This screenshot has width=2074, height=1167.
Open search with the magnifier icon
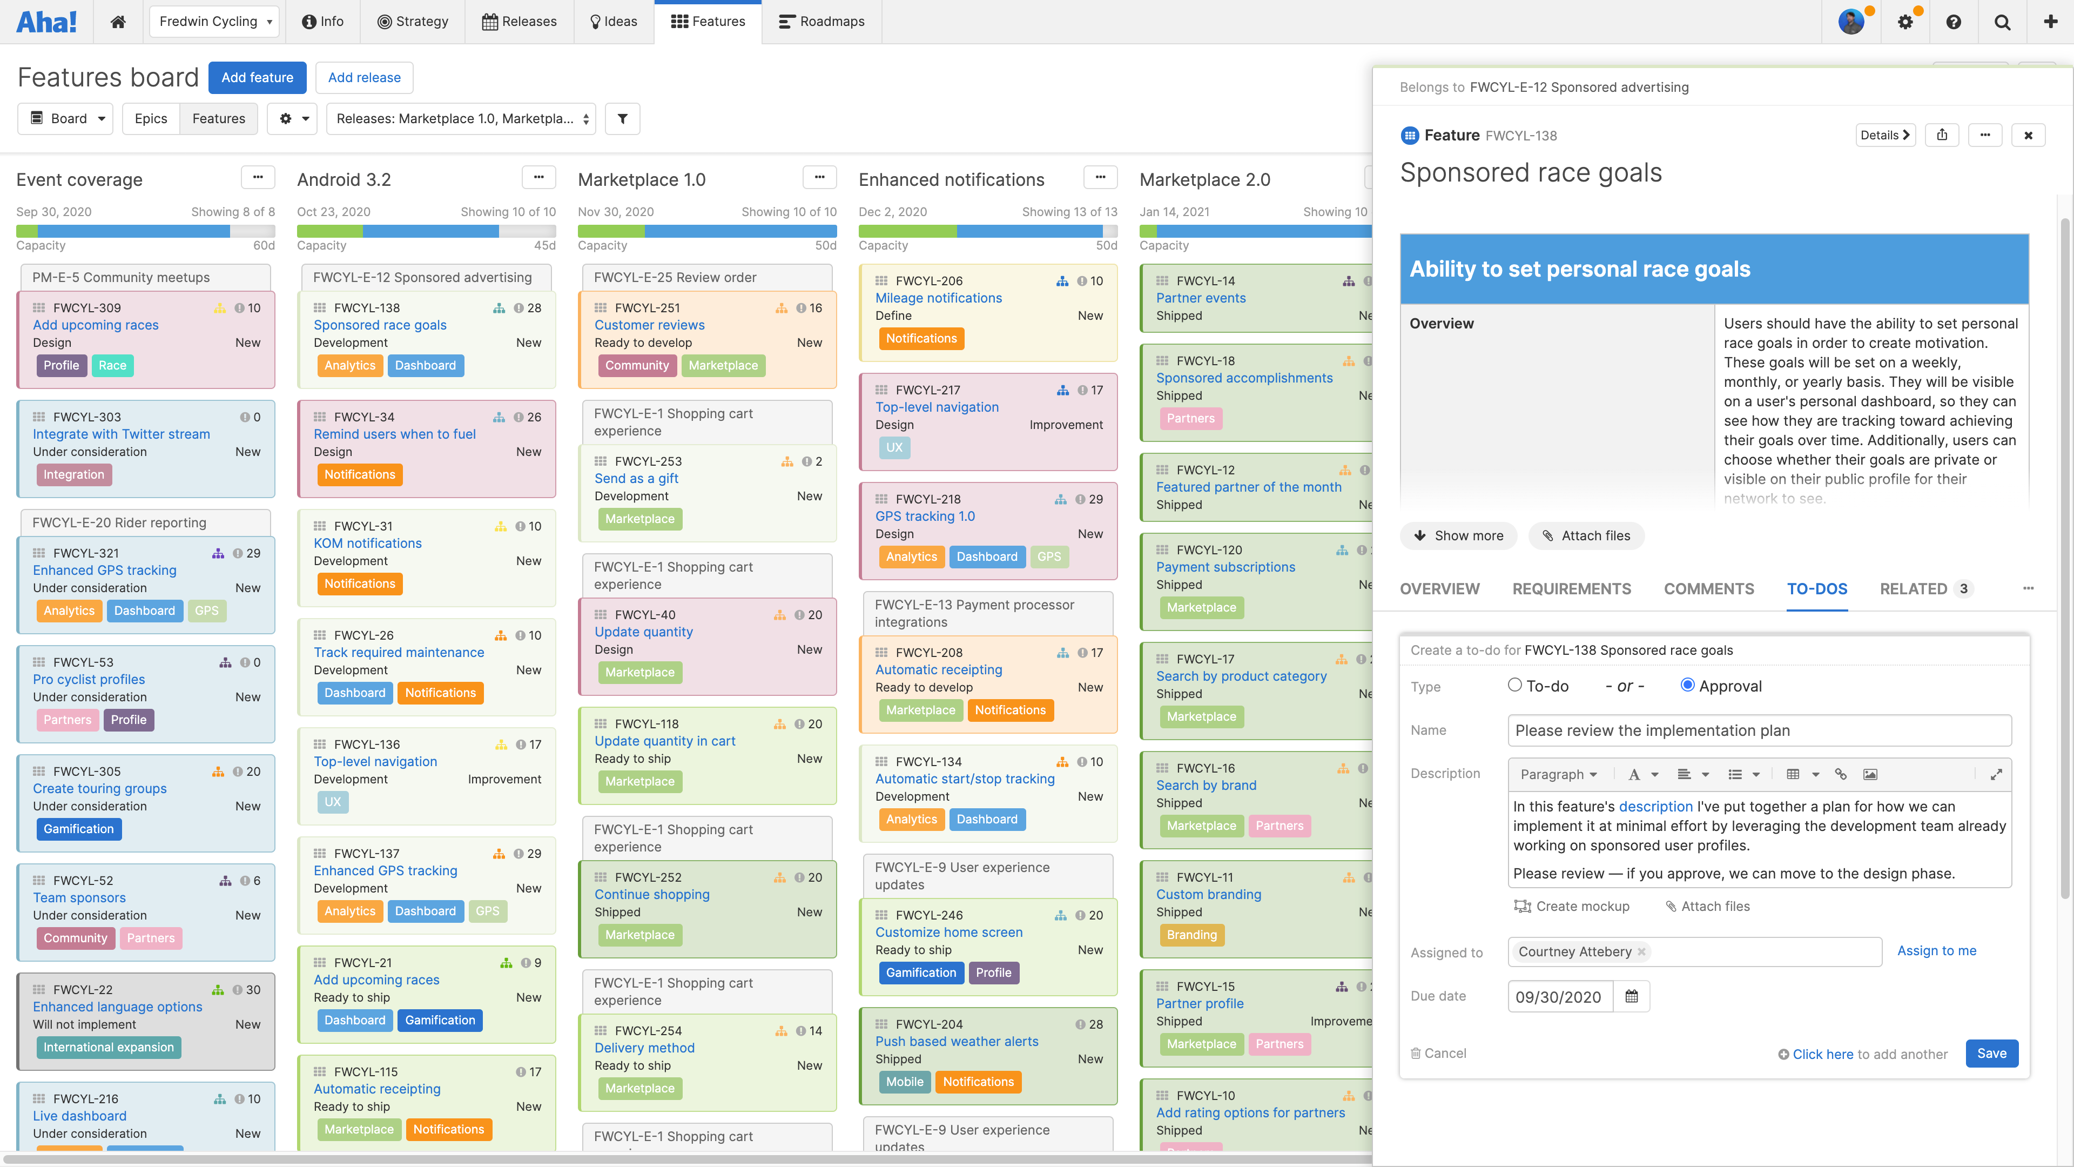(x=2002, y=22)
